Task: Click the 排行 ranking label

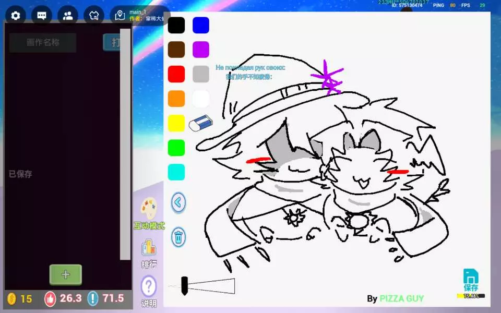Action: [x=149, y=264]
